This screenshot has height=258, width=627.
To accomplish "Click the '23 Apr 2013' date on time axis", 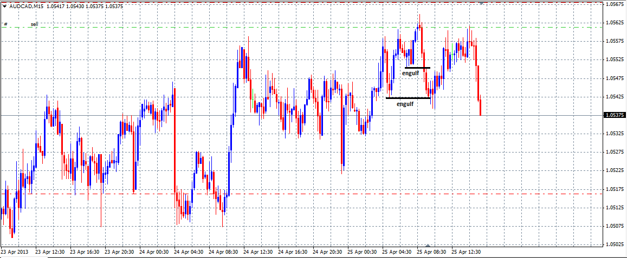I will [x=15, y=252].
